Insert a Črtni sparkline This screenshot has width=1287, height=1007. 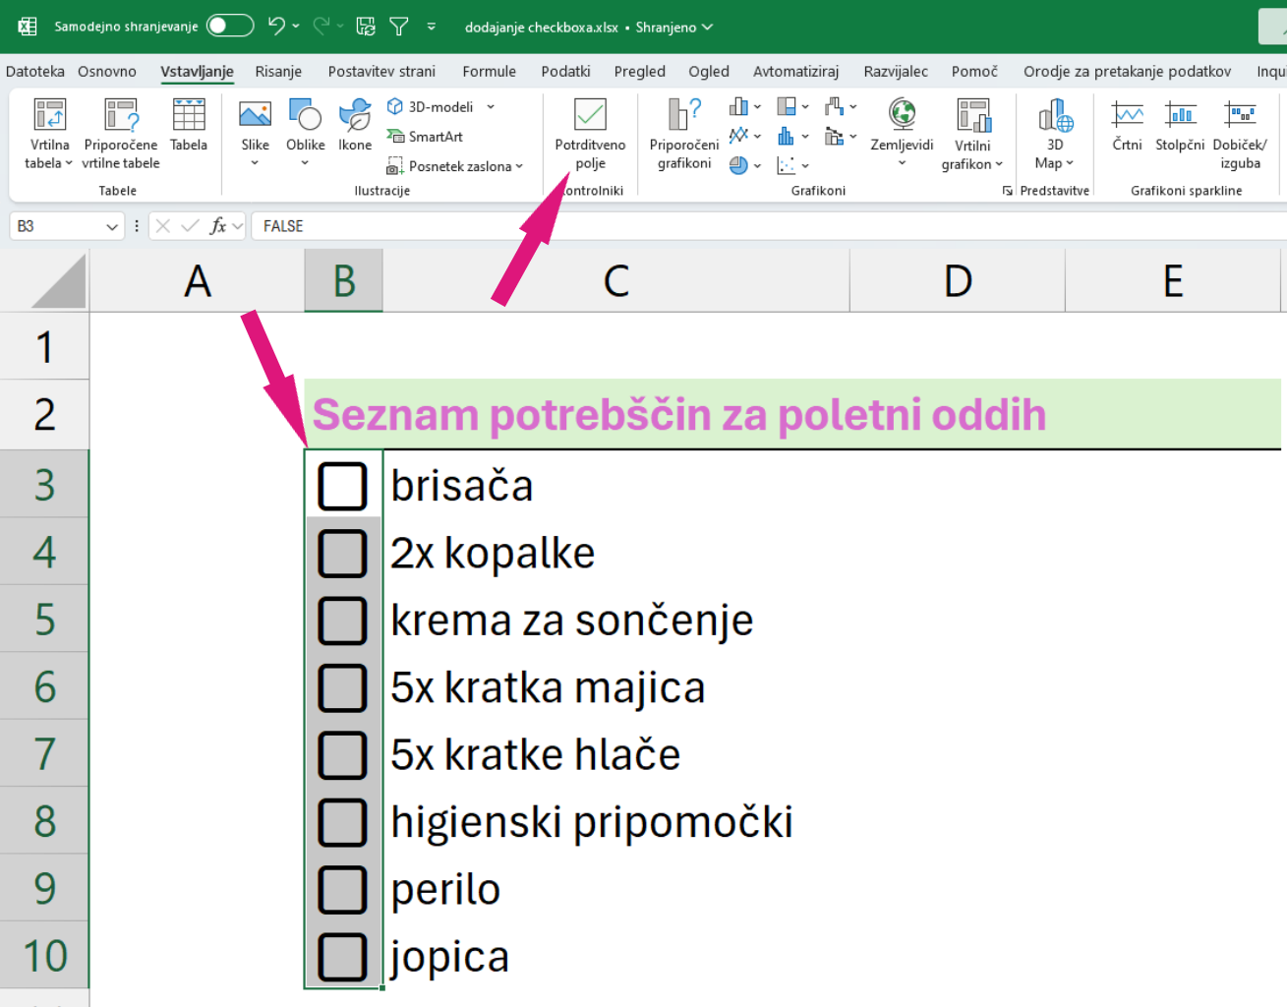1127,125
